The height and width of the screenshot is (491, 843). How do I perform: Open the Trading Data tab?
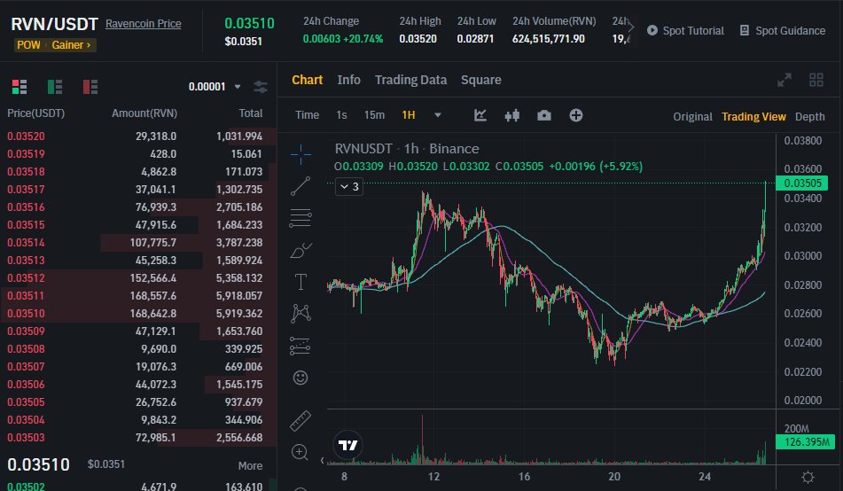coord(410,80)
